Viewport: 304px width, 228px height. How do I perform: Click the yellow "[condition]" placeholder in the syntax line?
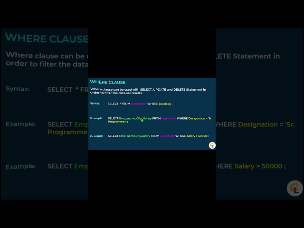click(165, 104)
